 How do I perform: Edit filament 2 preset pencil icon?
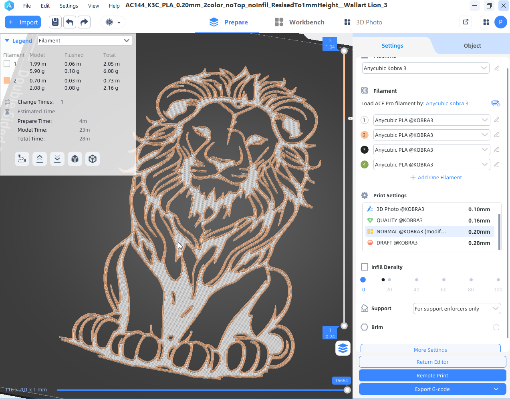pyautogui.click(x=496, y=134)
